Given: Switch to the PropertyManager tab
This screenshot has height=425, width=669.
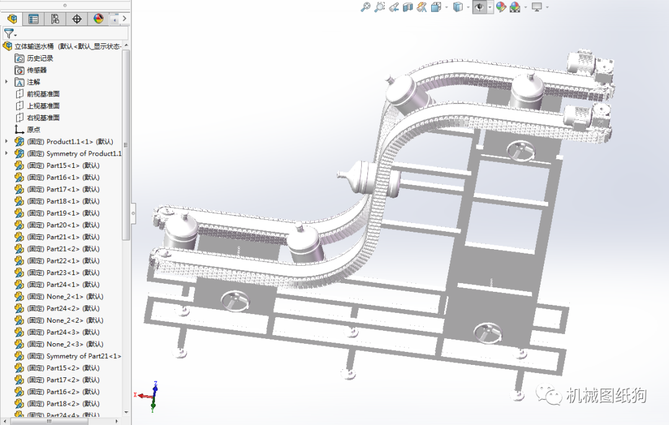Looking at the screenshot, I should point(33,19).
